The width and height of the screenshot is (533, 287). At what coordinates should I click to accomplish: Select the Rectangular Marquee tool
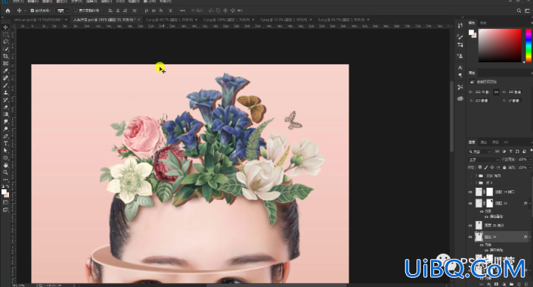pyautogui.click(x=5, y=34)
